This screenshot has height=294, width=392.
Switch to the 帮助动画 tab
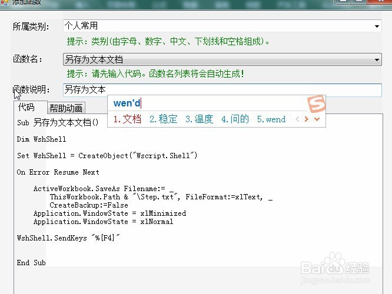(66, 108)
